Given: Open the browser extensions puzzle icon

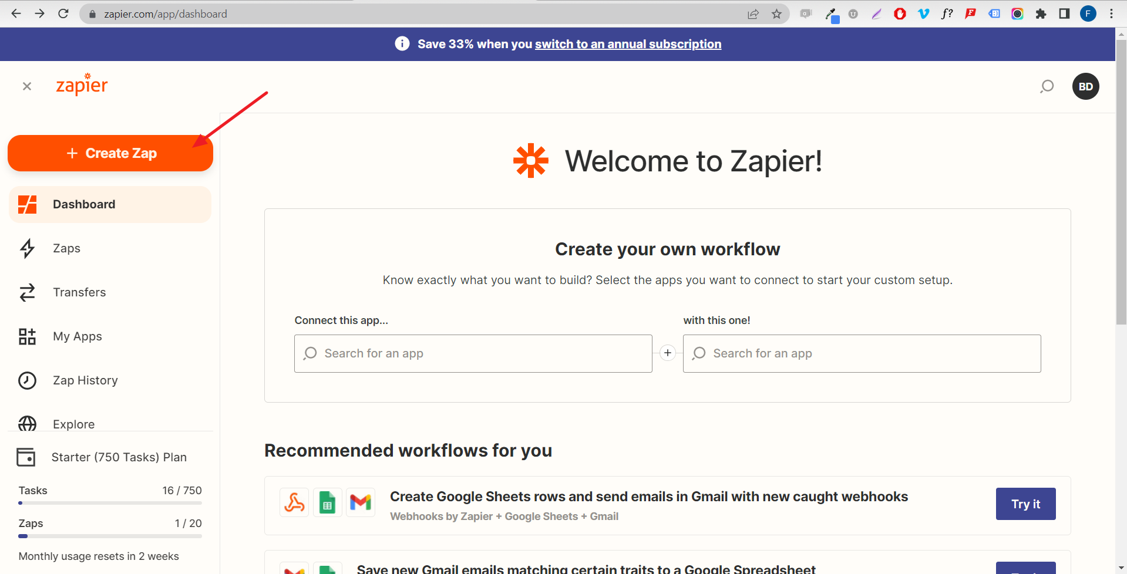Looking at the screenshot, I should (1041, 13).
